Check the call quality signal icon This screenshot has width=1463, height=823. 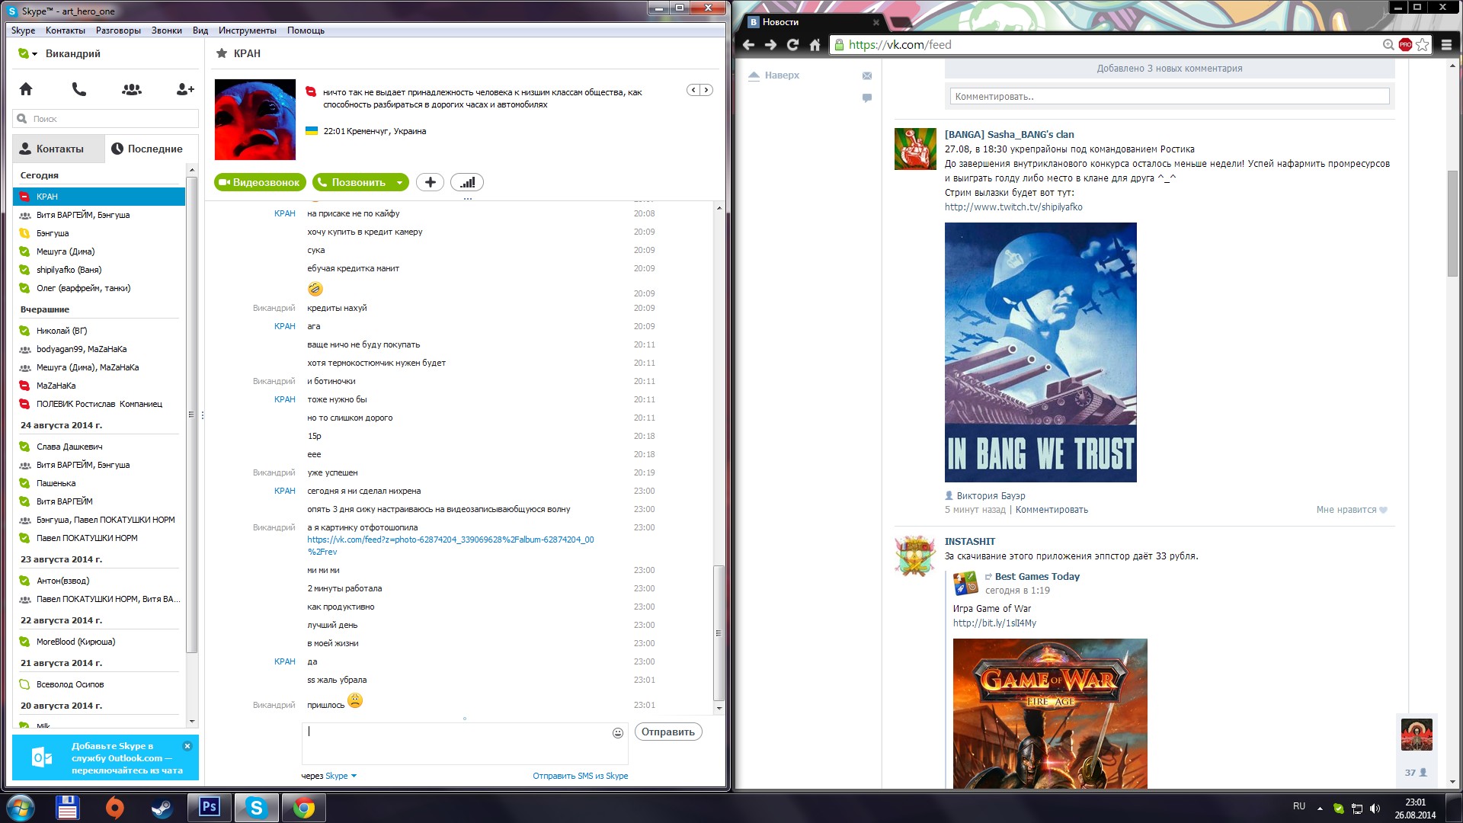(467, 183)
